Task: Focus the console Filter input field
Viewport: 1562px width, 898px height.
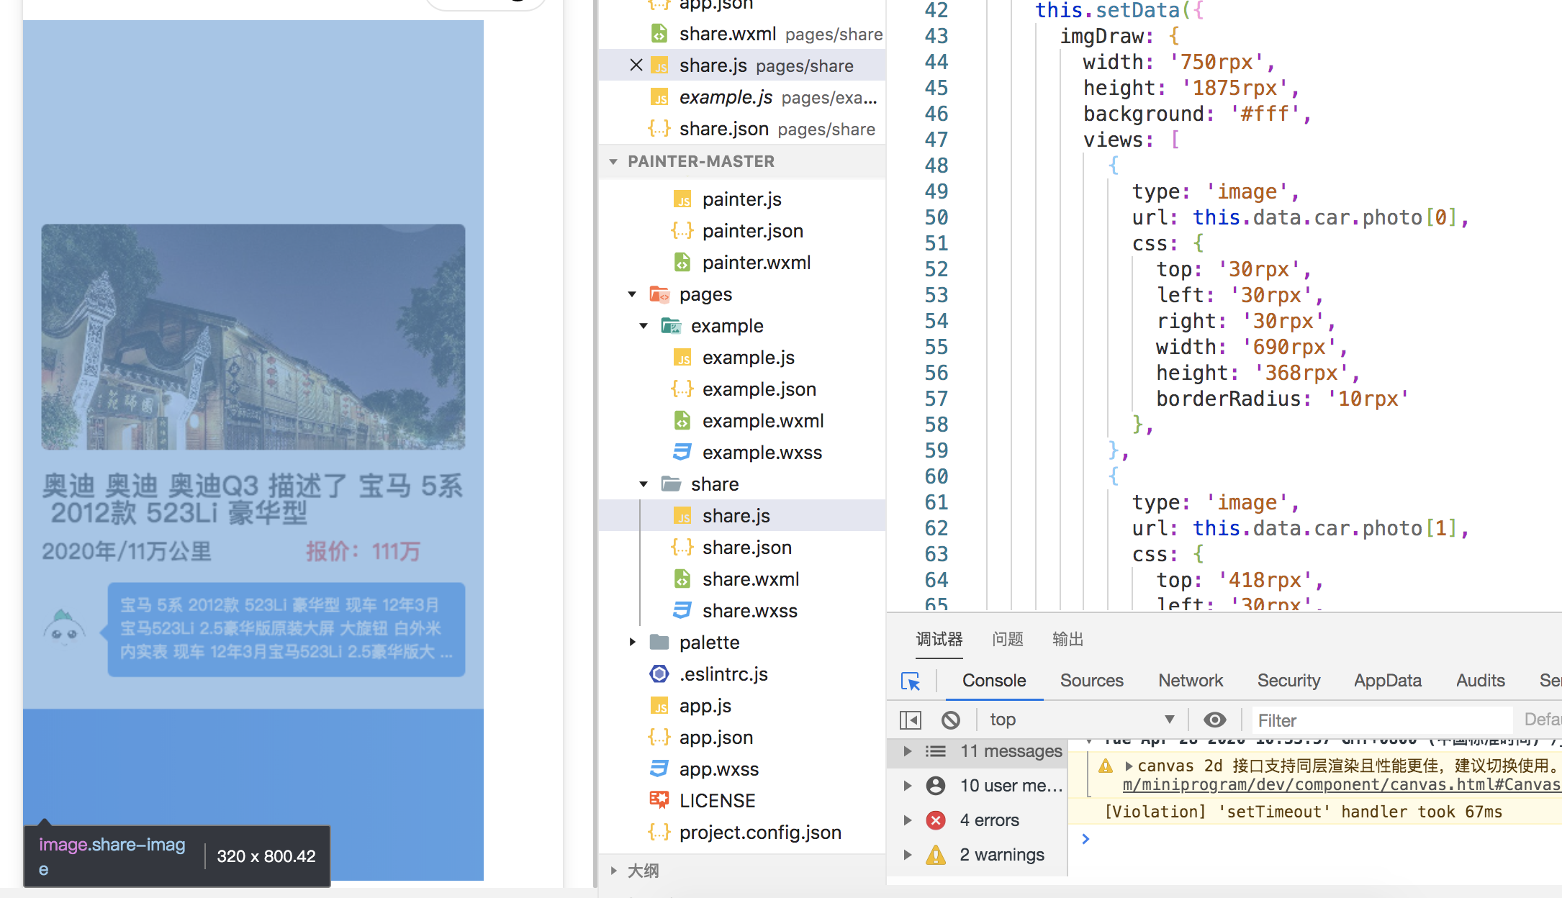Action: 1381,720
